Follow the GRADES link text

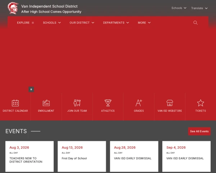point(139,111)
